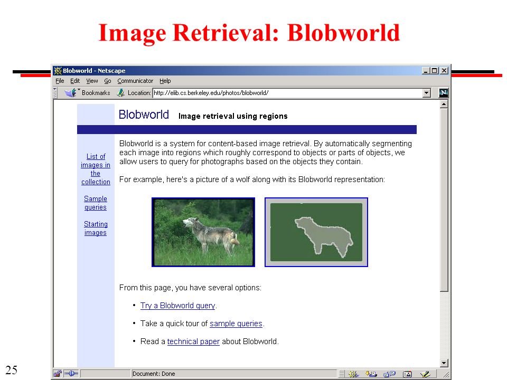Screen dimensions: 507x380
Task: Maximize the Netscape window
Action: tap(434, 70)
